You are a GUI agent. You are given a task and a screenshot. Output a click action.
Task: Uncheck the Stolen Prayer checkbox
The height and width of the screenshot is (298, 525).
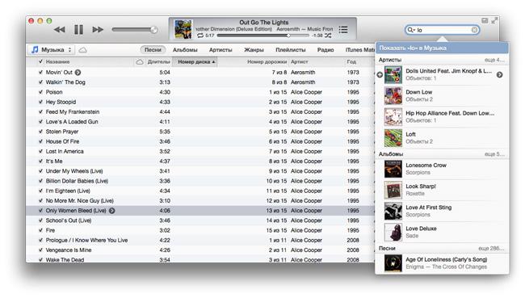pos(40,132)
